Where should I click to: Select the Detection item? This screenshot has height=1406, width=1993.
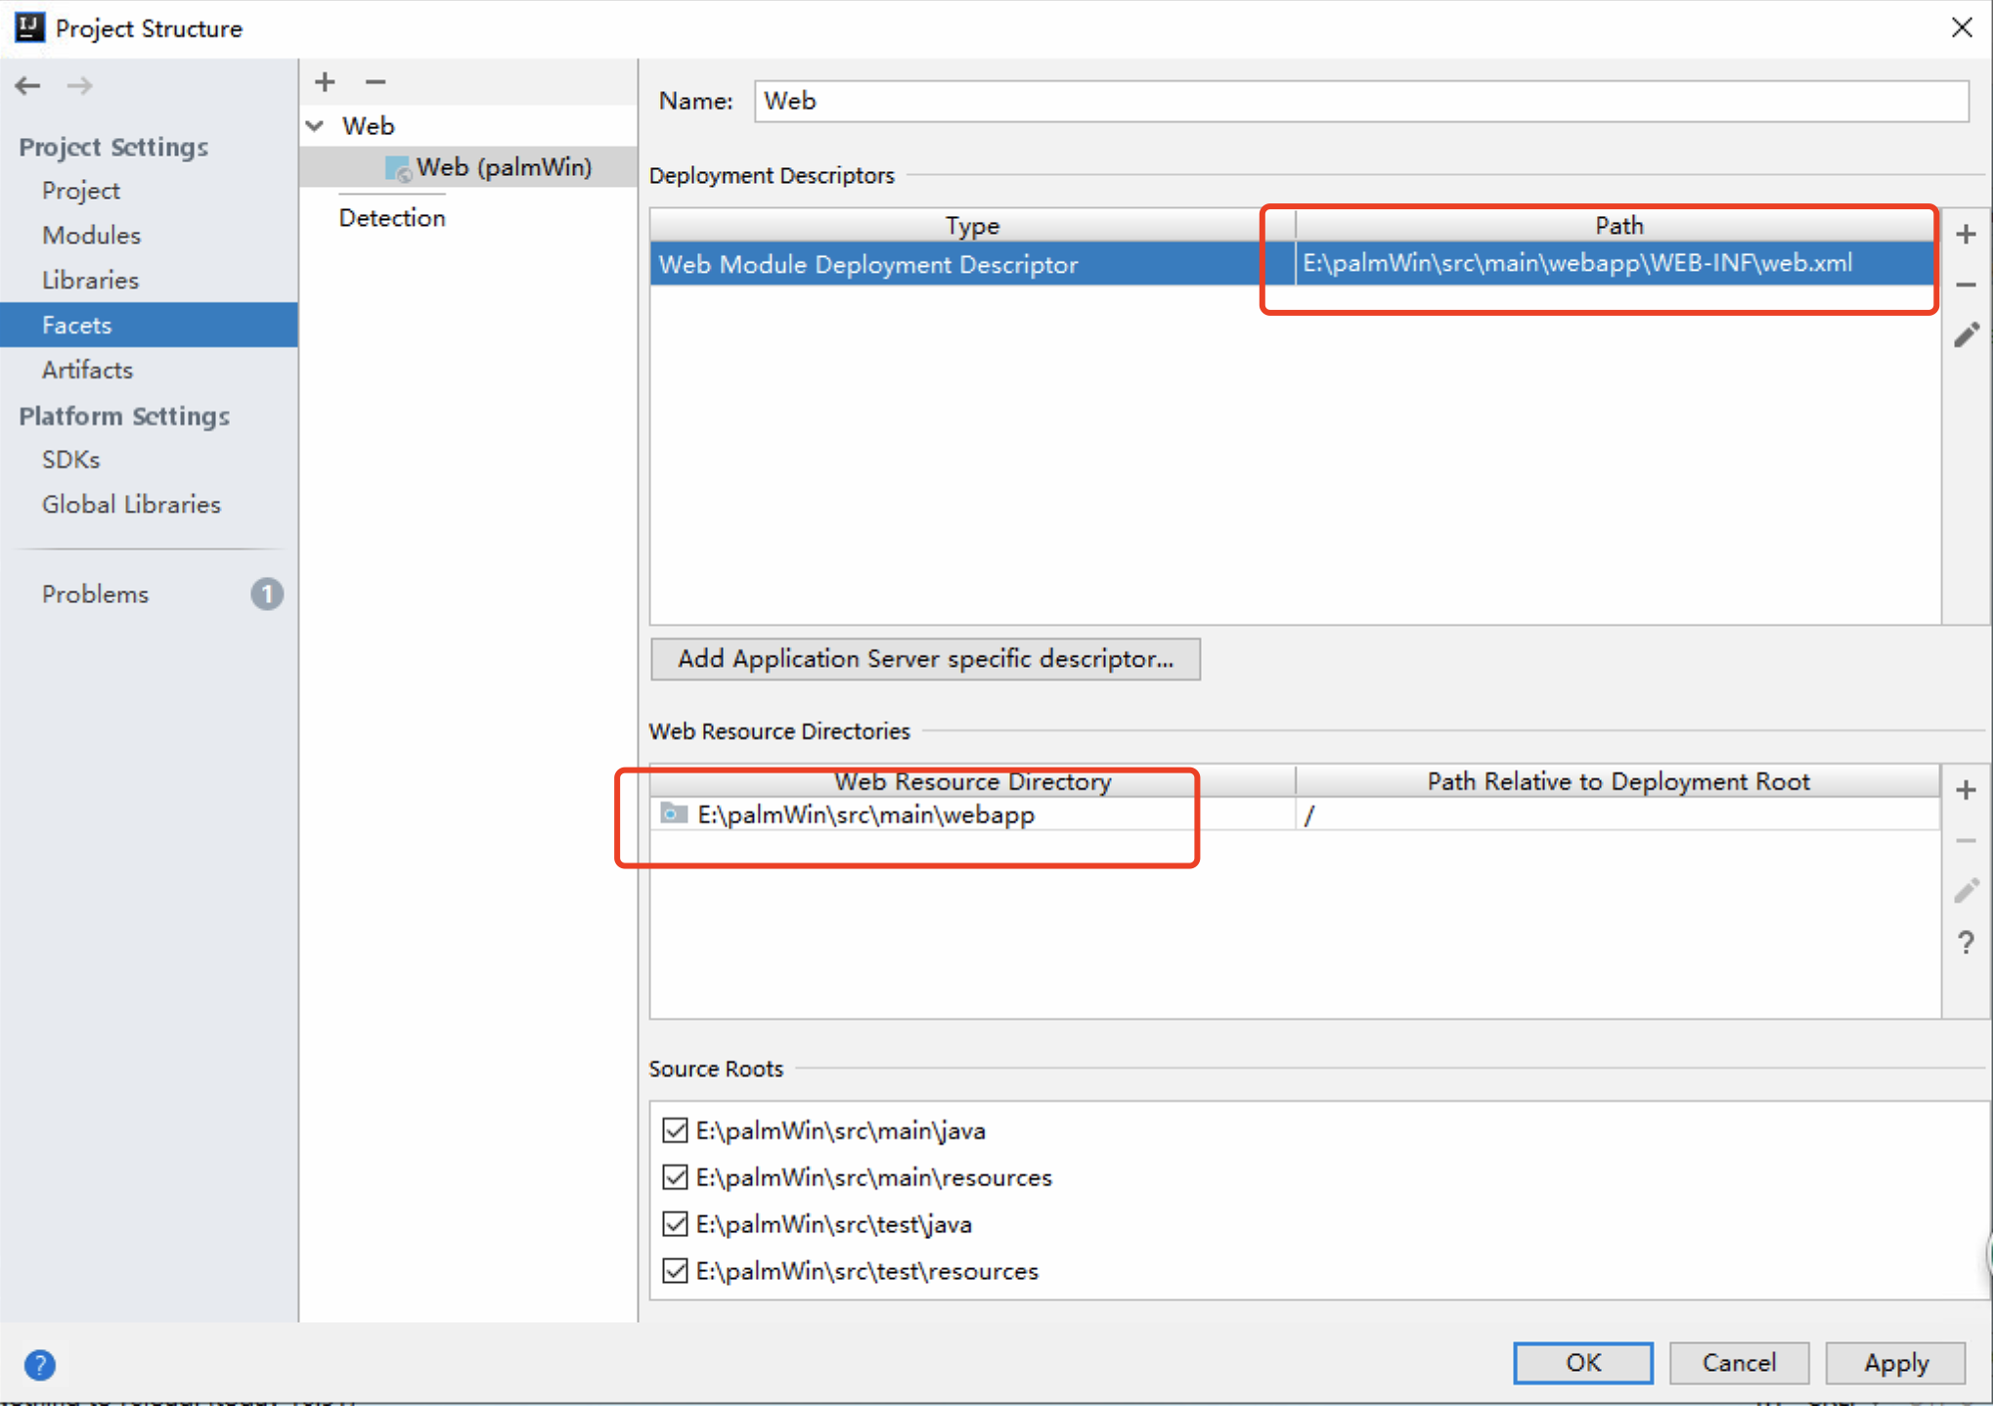pyautogui.click(x=392, y=218)
